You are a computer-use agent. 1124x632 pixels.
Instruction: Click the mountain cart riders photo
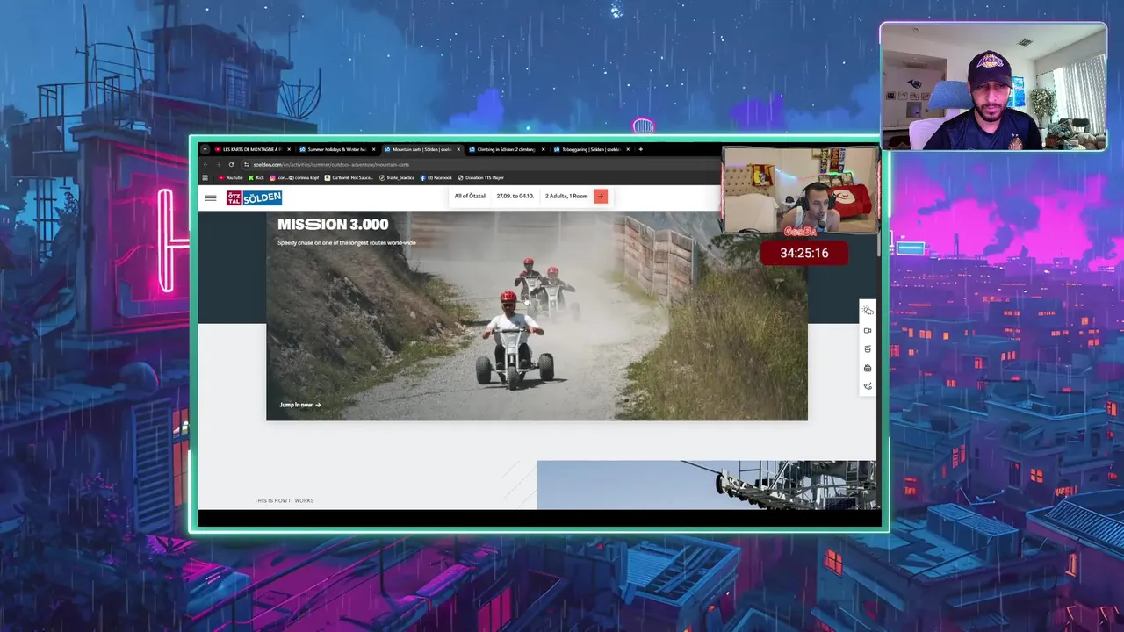(537, 316)
